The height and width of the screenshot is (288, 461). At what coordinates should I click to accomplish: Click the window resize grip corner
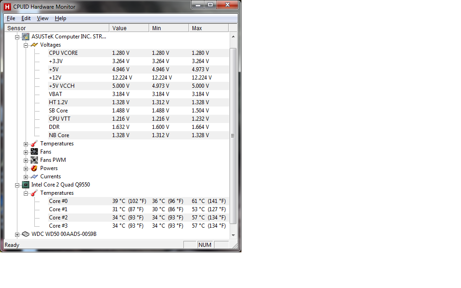pyautogui.click(x=235, y=245)
